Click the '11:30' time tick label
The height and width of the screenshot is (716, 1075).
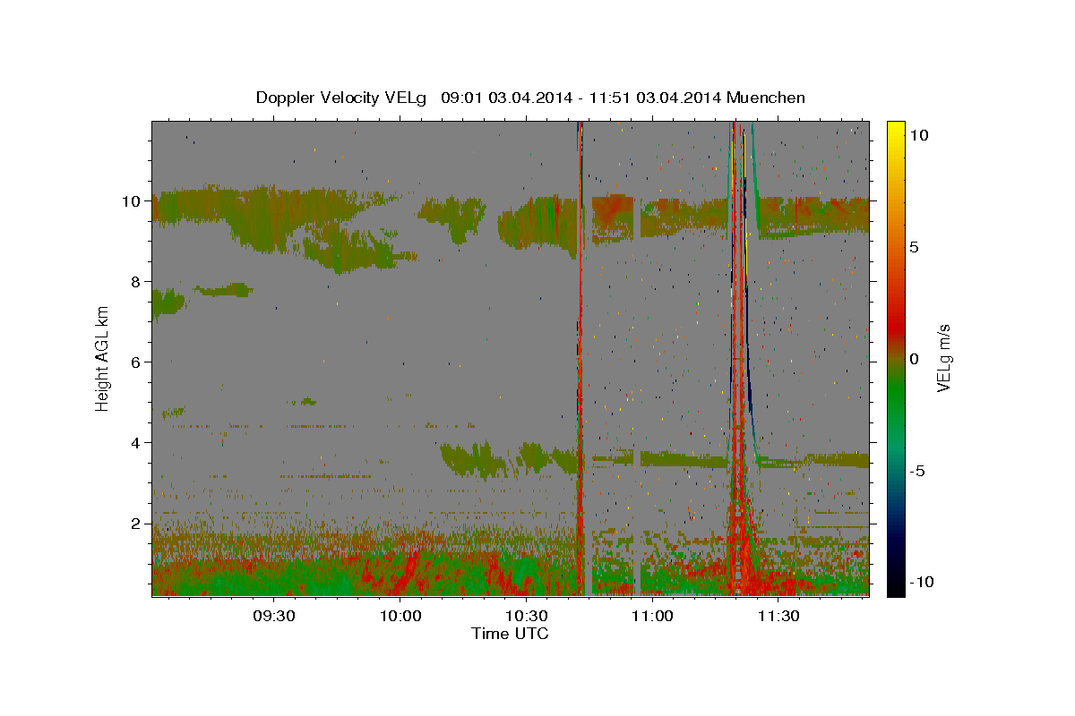779,617
